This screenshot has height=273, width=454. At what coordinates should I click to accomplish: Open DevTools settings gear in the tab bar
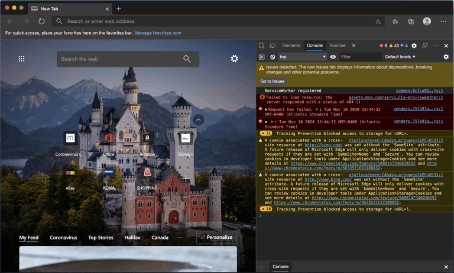tap(414, 45)
